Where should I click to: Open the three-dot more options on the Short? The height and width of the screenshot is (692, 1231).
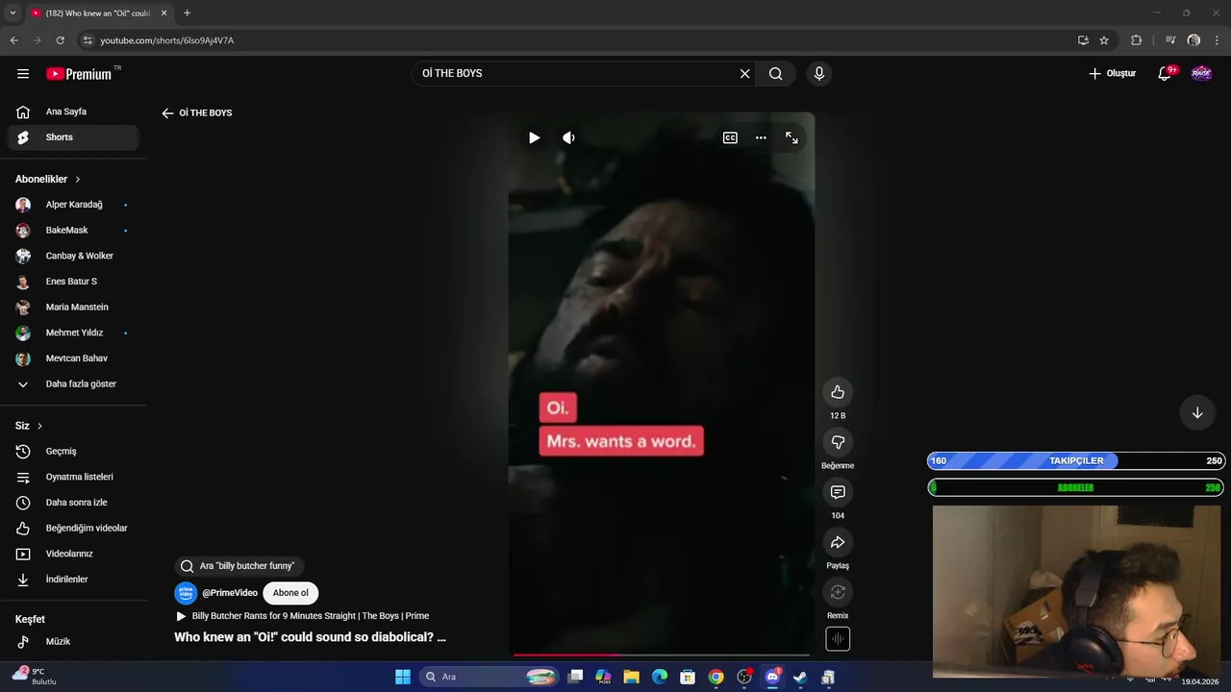coord(761,137)
